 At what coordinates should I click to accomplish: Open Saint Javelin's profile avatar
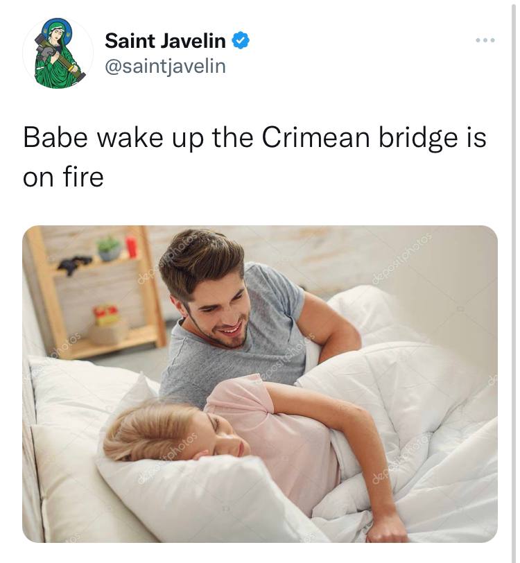(x=58, y=53)
